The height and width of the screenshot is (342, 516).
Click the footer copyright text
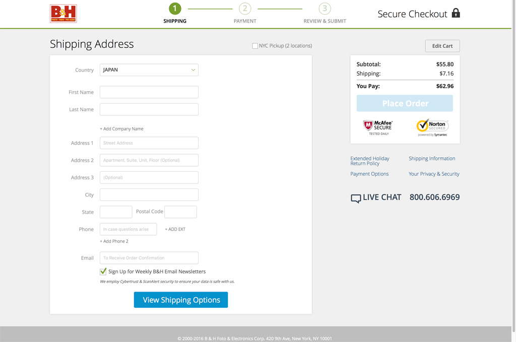(254, 338)
